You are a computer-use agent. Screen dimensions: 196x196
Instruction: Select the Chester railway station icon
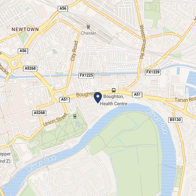(88, 27)
